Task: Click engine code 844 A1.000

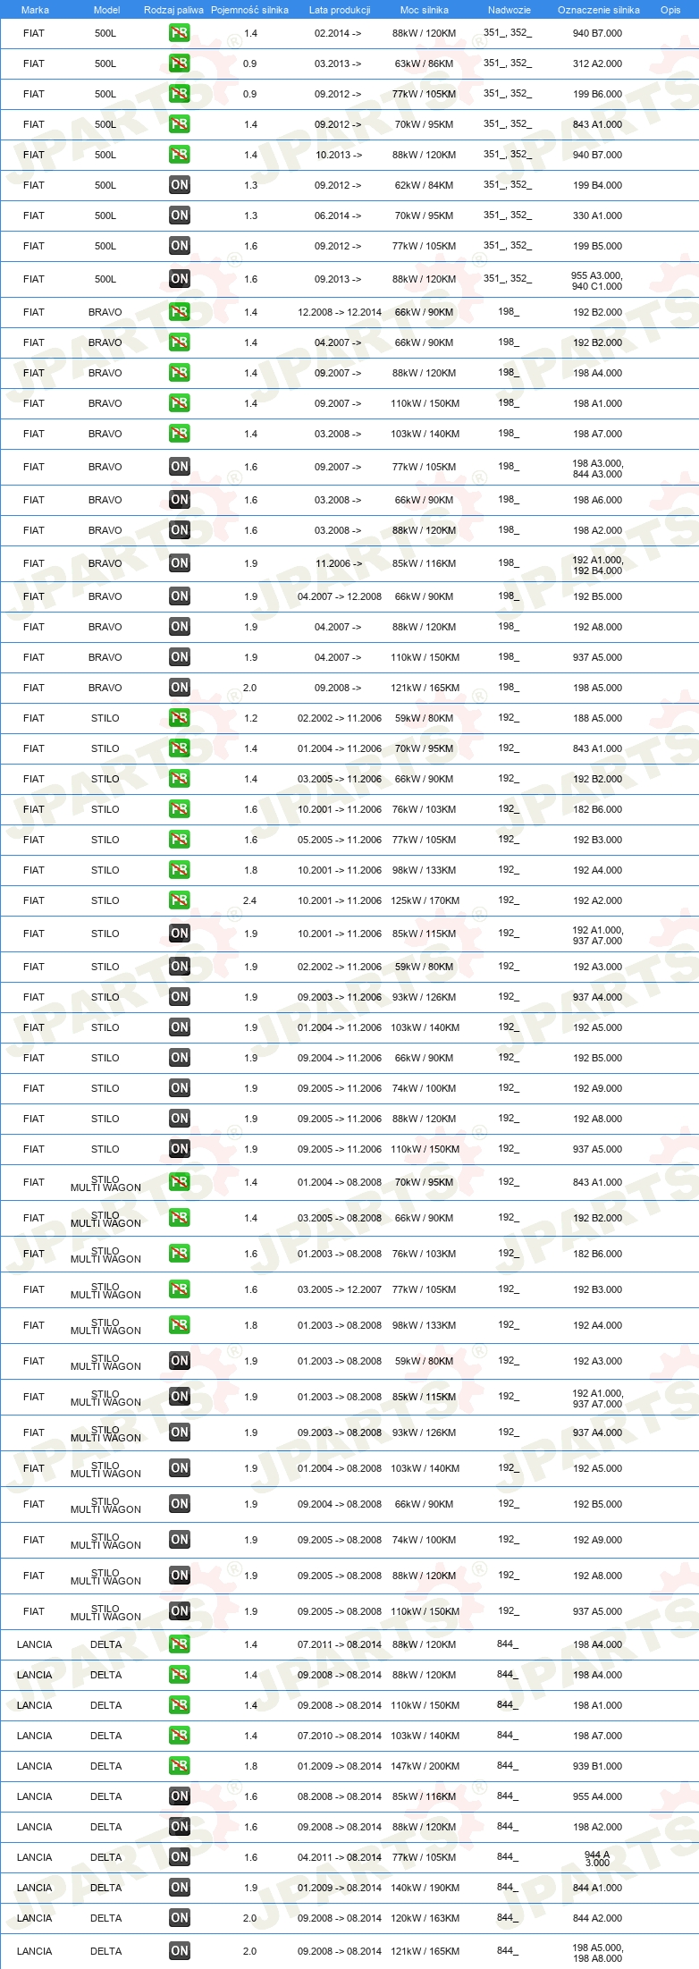Action: click(598, 1888)
